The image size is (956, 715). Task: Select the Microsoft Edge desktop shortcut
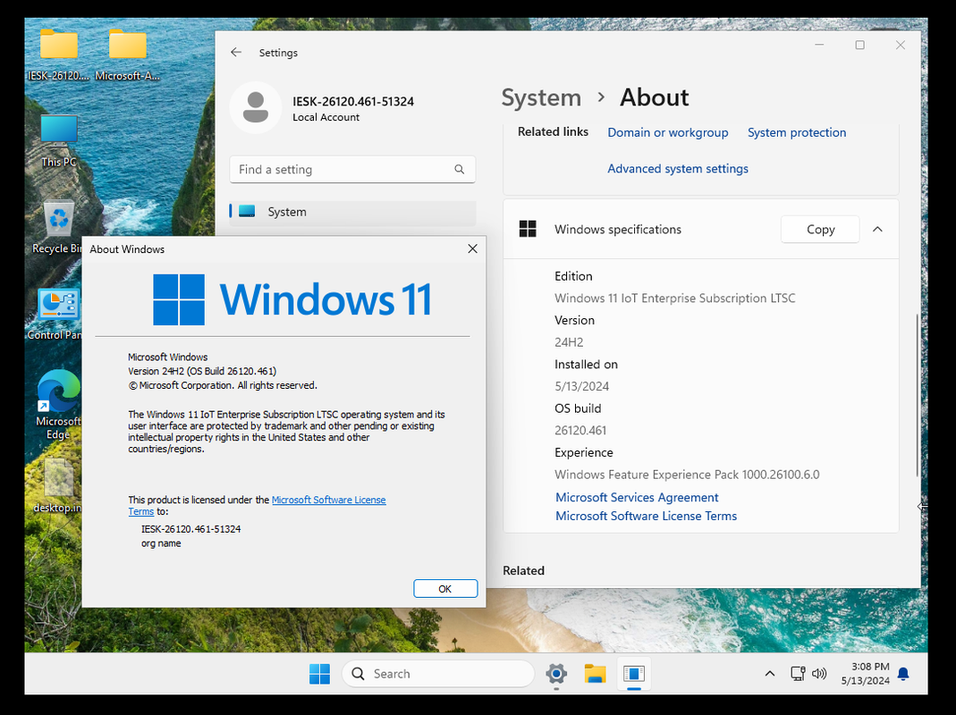[x=58, y=404]
